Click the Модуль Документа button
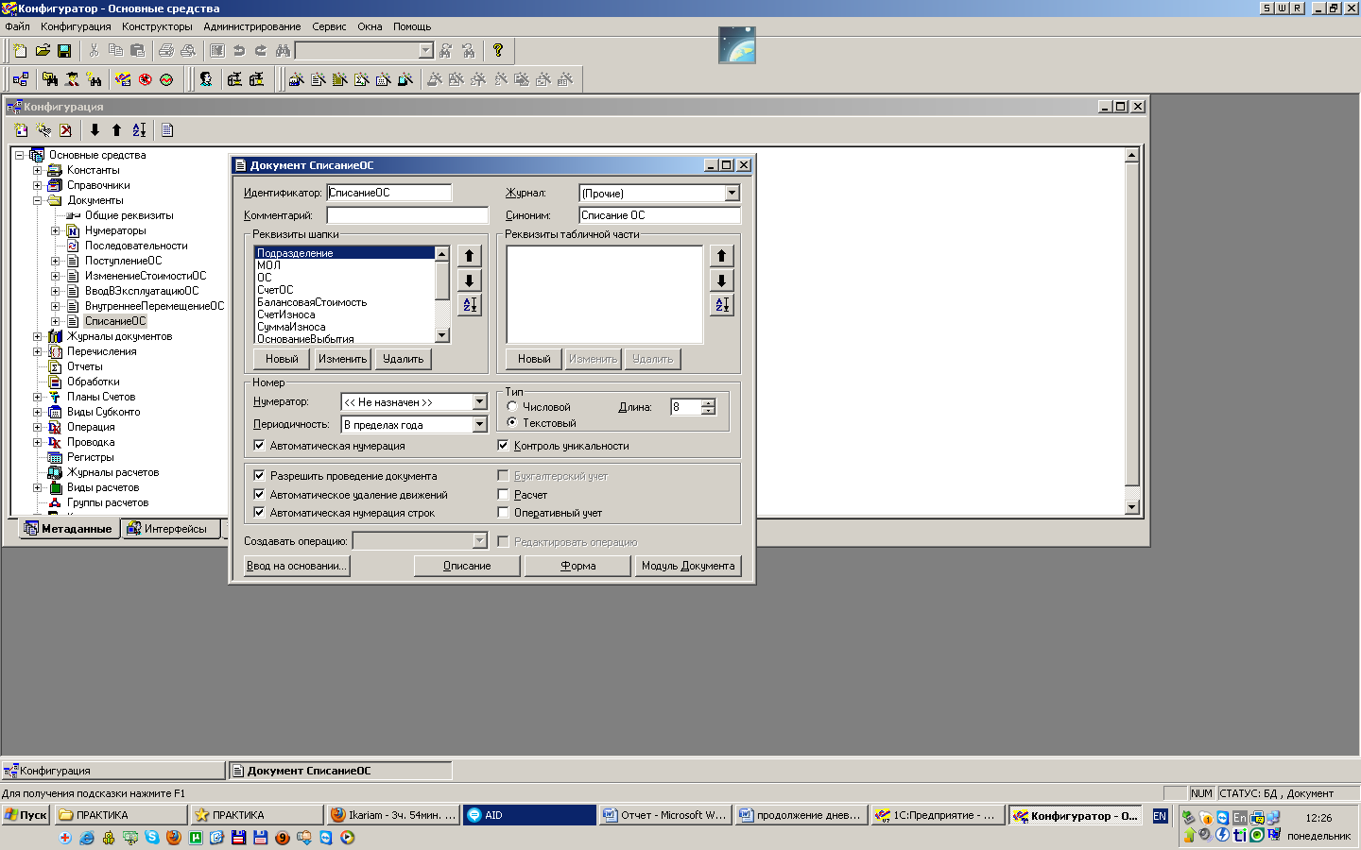Viewport: 1361px width, 850px height. click(688, 566)
